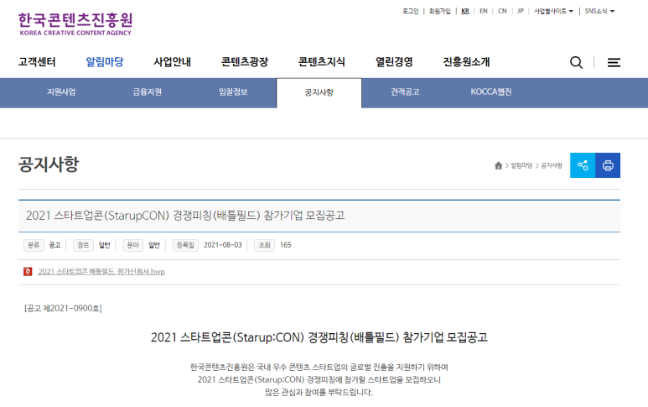Switch to the 견적공고 tab
The height and width of the screenshot is (407, 648).
click(405, 92)
